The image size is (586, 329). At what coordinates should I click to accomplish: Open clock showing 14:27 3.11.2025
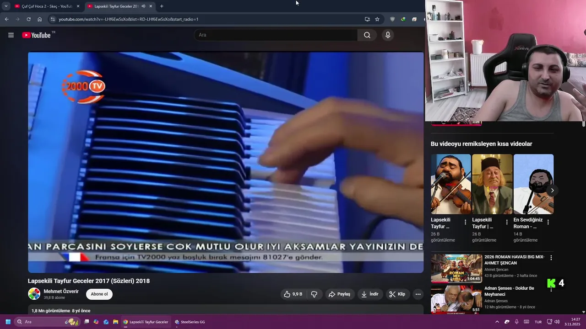pyautogui.click(x=573, y=322)
